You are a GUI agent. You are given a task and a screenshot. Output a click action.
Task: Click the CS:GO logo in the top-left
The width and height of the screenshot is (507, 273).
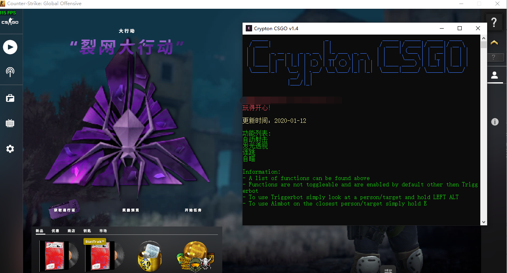pyautogui.click(x=10, y=22)
